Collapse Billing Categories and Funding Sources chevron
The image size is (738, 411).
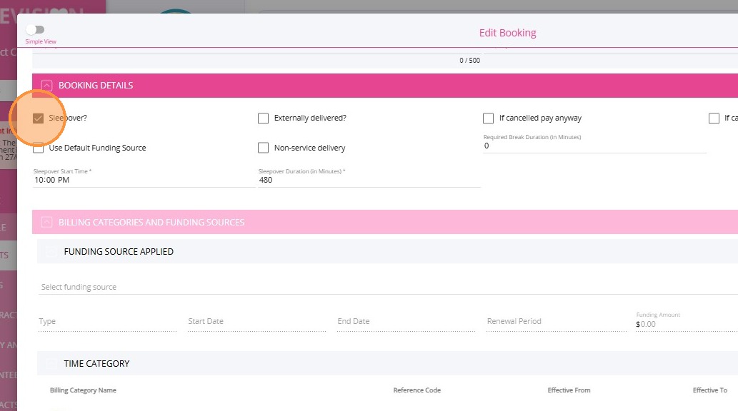point(47,223)
